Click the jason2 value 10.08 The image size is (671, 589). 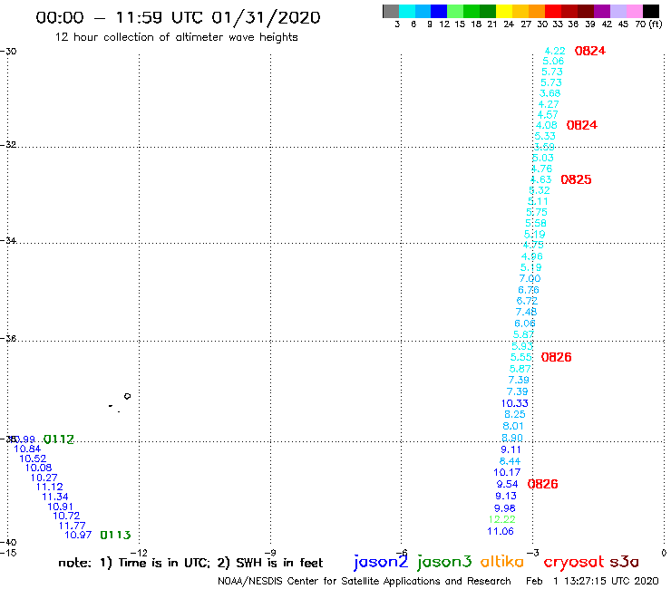pyautogui.click(x=38, y=468)
